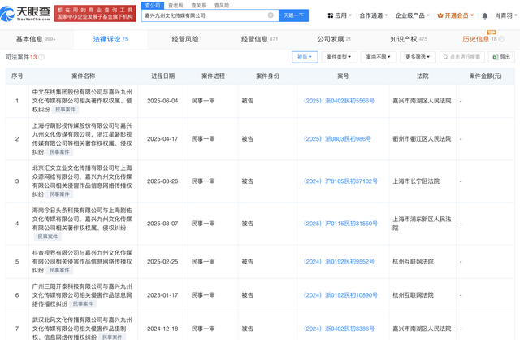Viewport: 520px width, 340px height.
Task: Click the date 2025-06-04
Action: tap(162, 101)
